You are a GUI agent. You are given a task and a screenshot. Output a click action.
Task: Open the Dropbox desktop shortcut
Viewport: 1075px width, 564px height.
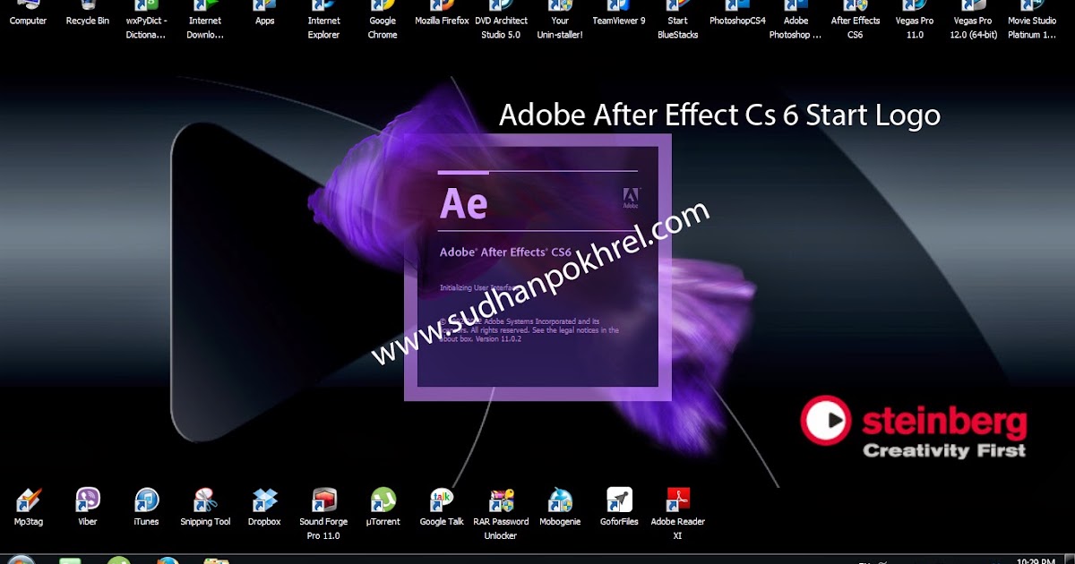coord(264,508)
